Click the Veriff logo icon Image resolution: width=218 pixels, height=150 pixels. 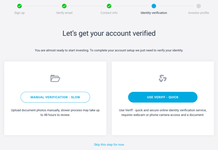[x=163, y=78]
